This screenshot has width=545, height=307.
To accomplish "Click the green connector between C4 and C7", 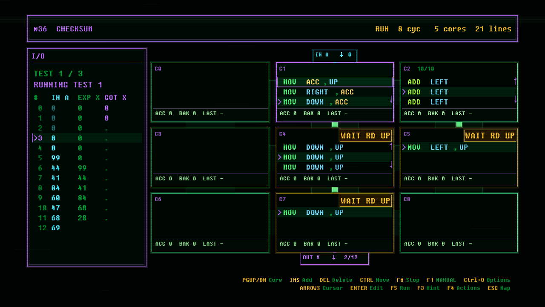I will tap(335, 190).
